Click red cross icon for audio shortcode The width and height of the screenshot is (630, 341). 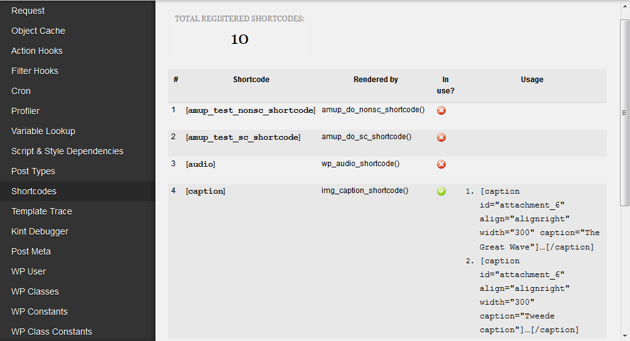(x=441, y=164)
